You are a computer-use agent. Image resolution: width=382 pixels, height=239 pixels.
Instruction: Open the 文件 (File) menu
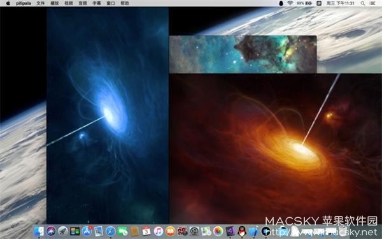(x=41, y=3)
